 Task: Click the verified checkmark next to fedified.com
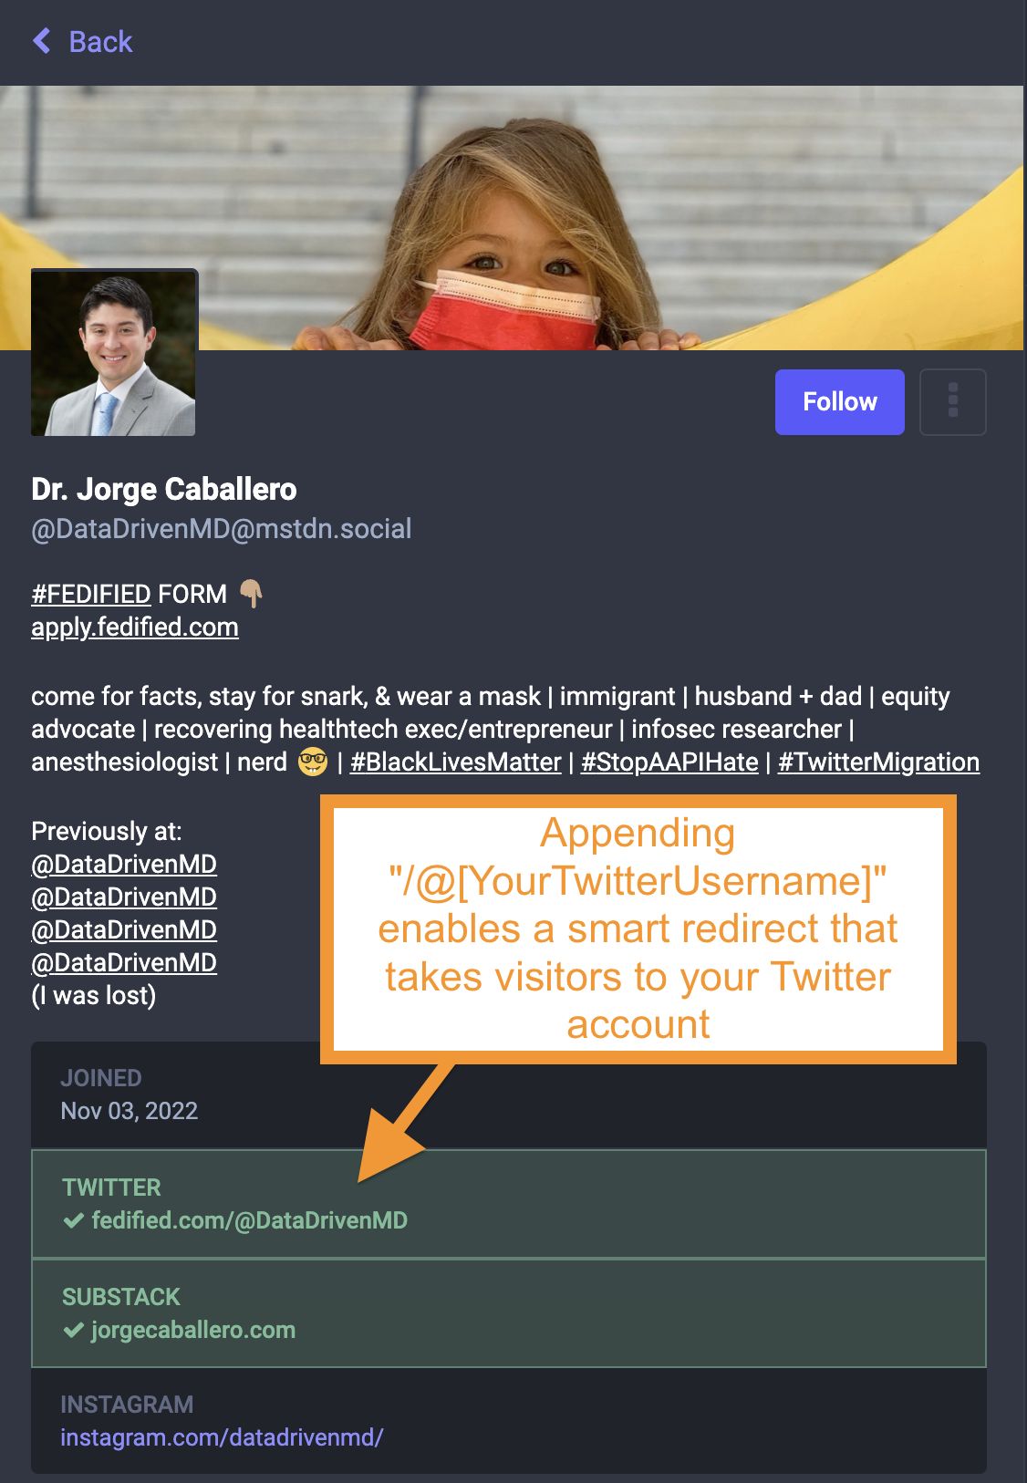[74, 1221]
